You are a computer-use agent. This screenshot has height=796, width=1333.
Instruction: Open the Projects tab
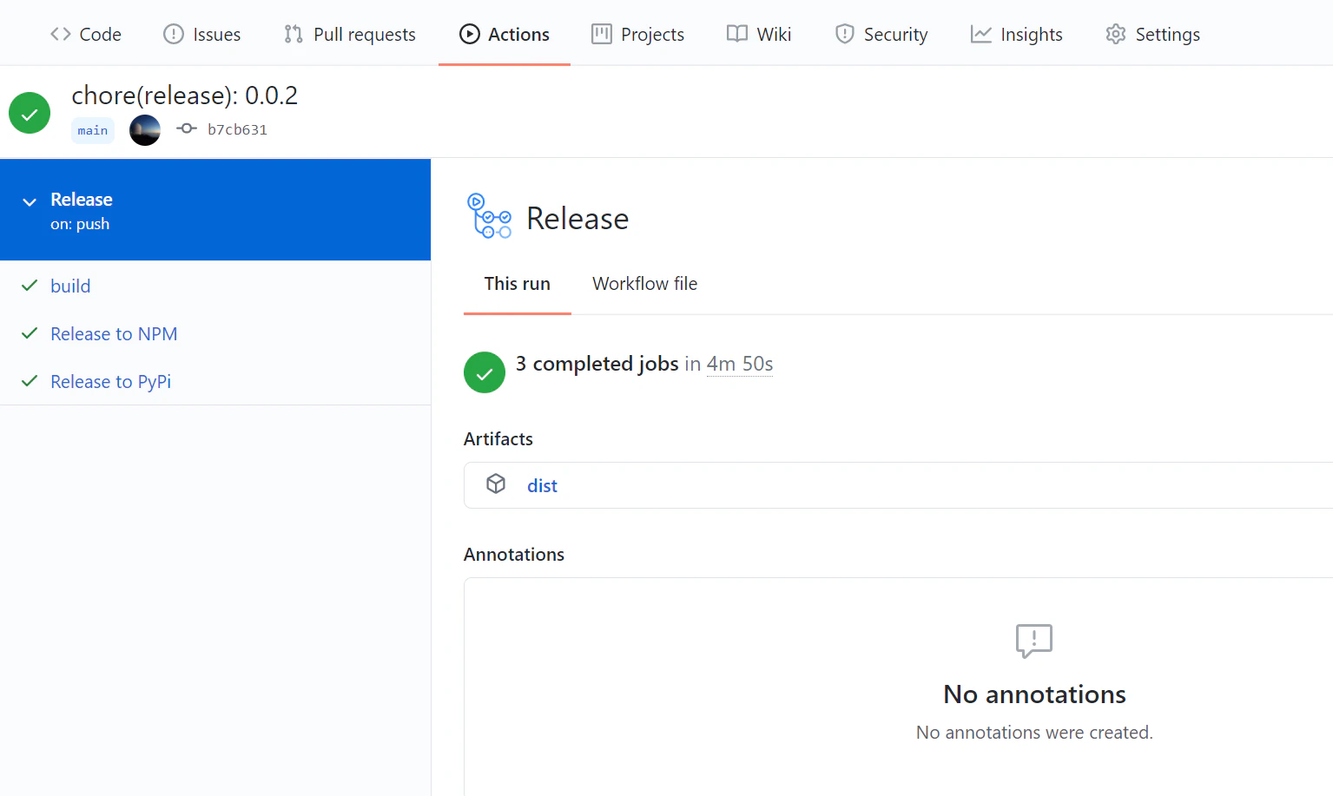[x=637, y=34]
